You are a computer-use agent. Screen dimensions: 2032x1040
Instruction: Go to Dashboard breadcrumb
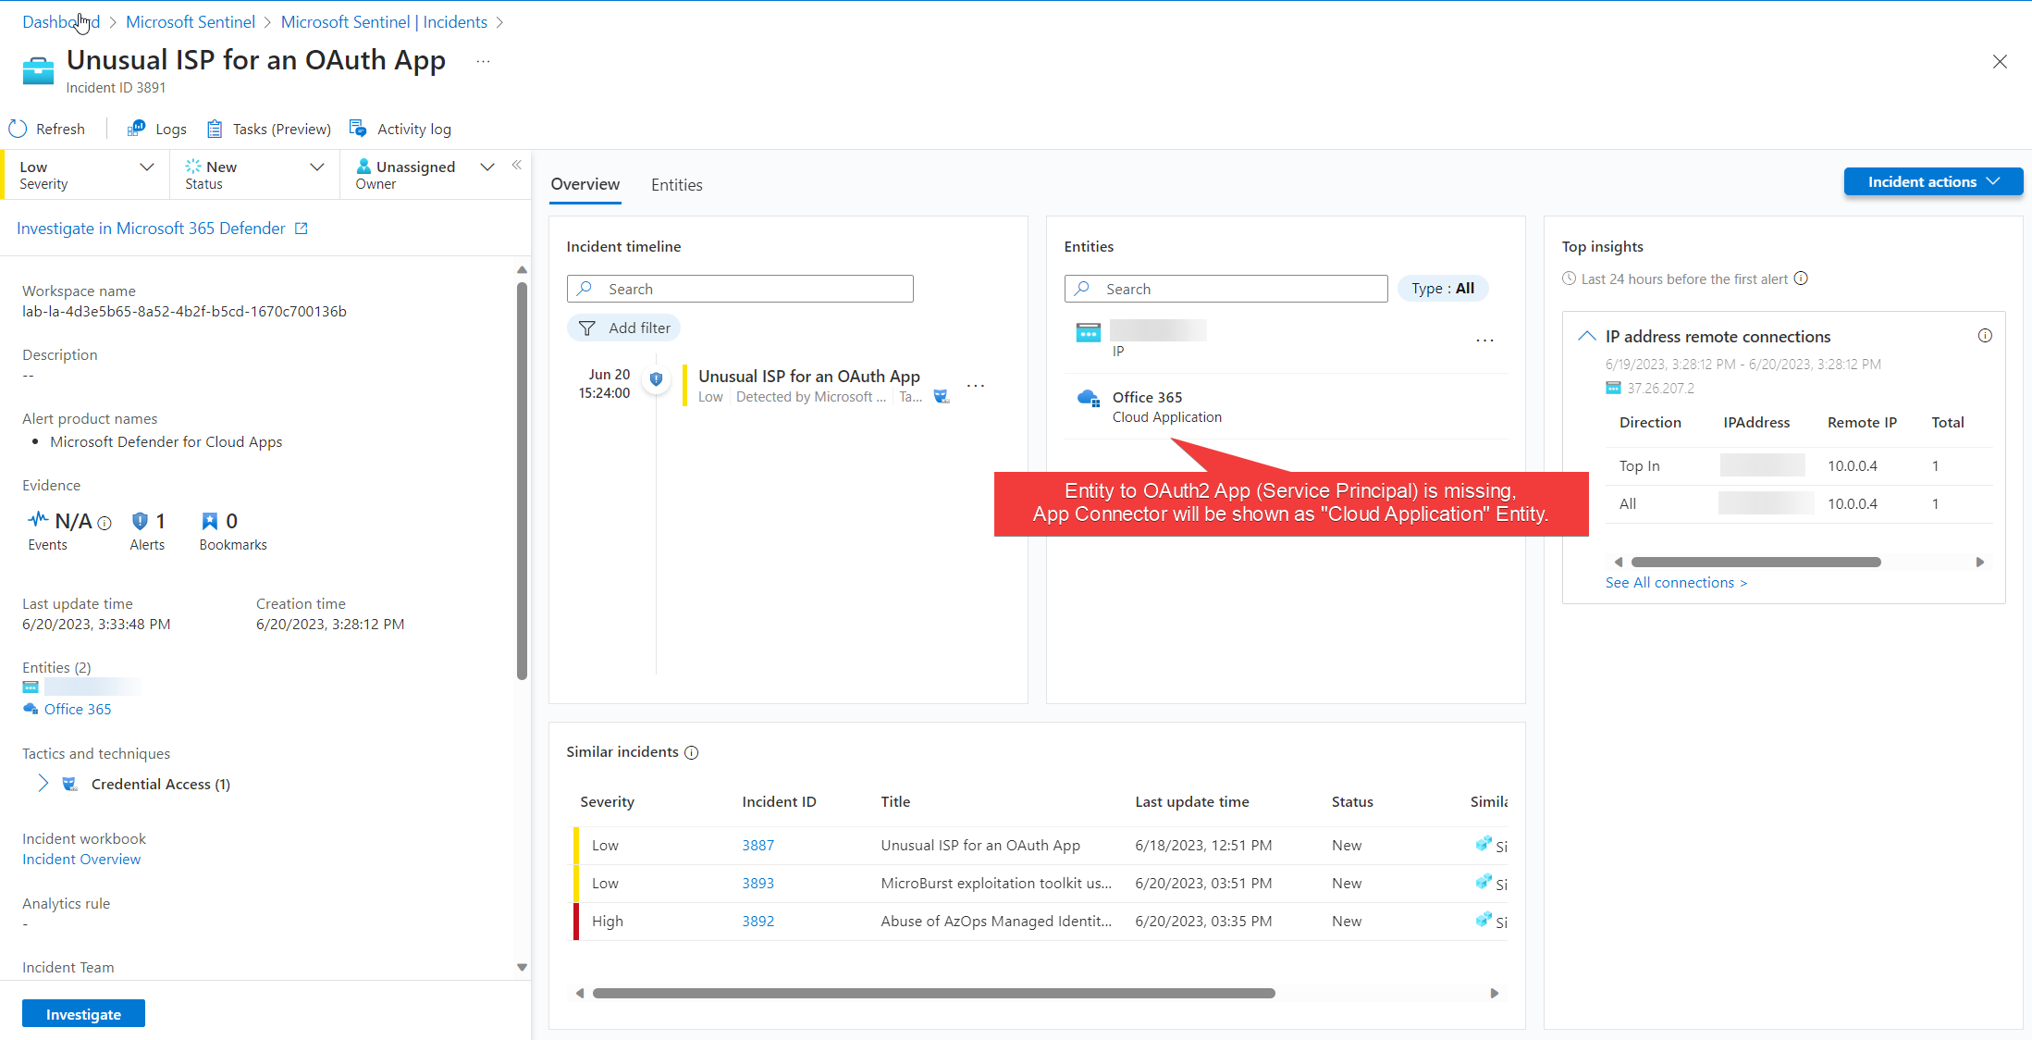(x=61, y=21)
